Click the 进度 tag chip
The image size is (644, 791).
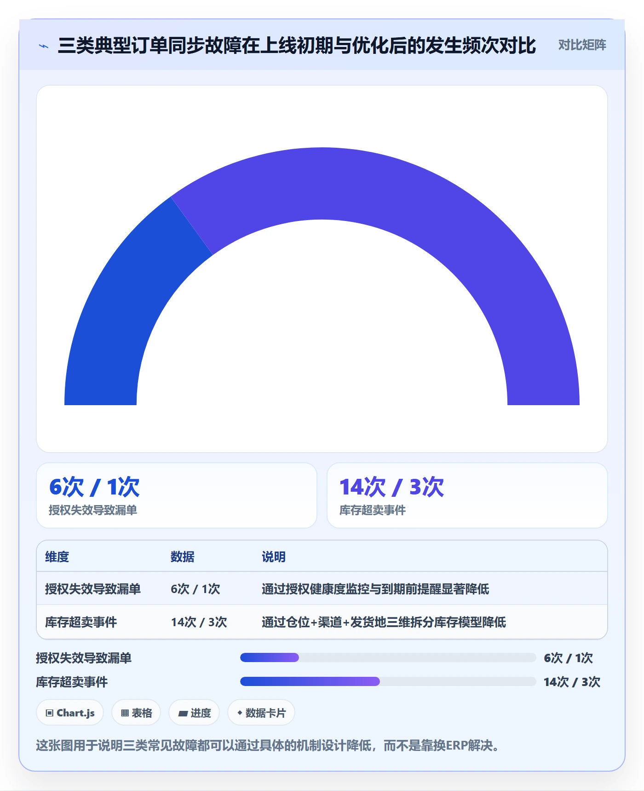coord(194,713)
